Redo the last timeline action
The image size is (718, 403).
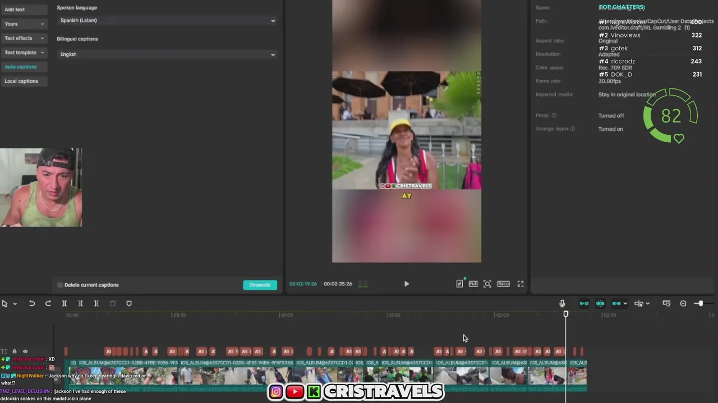[x=48, y=303]
